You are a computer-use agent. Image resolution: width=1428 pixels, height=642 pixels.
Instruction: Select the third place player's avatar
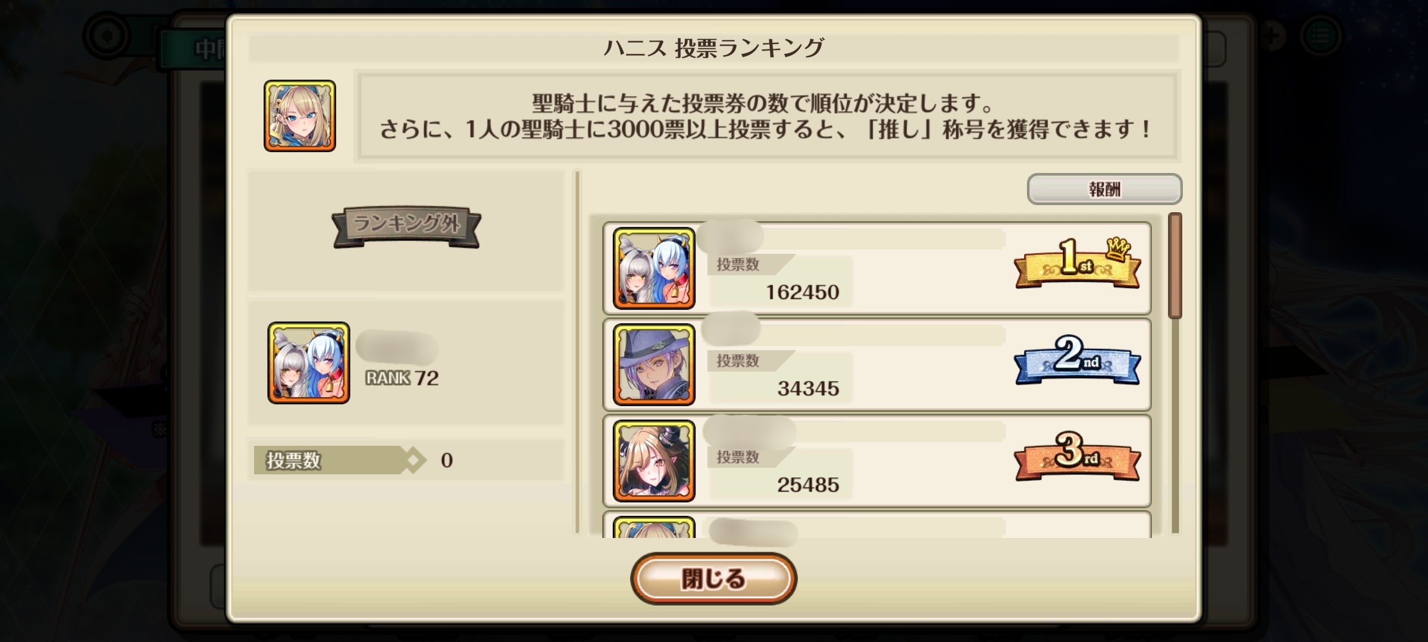click(654, 461)
